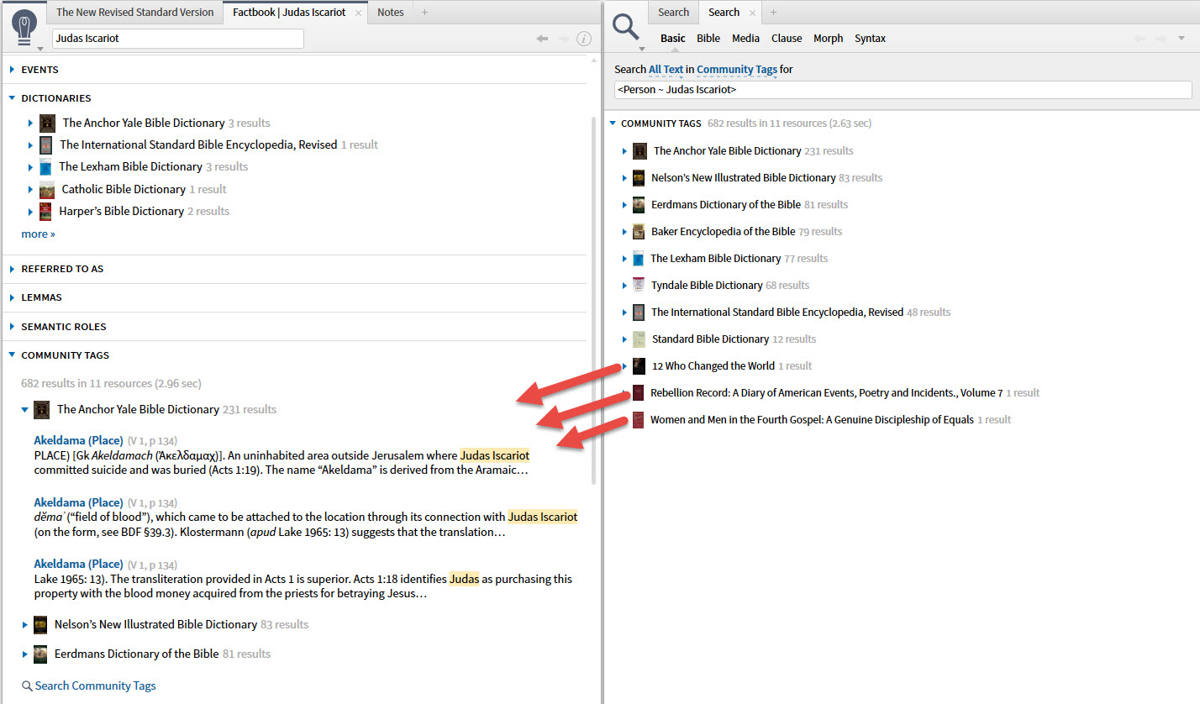
Task: Open first Akeldama (Place) result
Action: 78,440
